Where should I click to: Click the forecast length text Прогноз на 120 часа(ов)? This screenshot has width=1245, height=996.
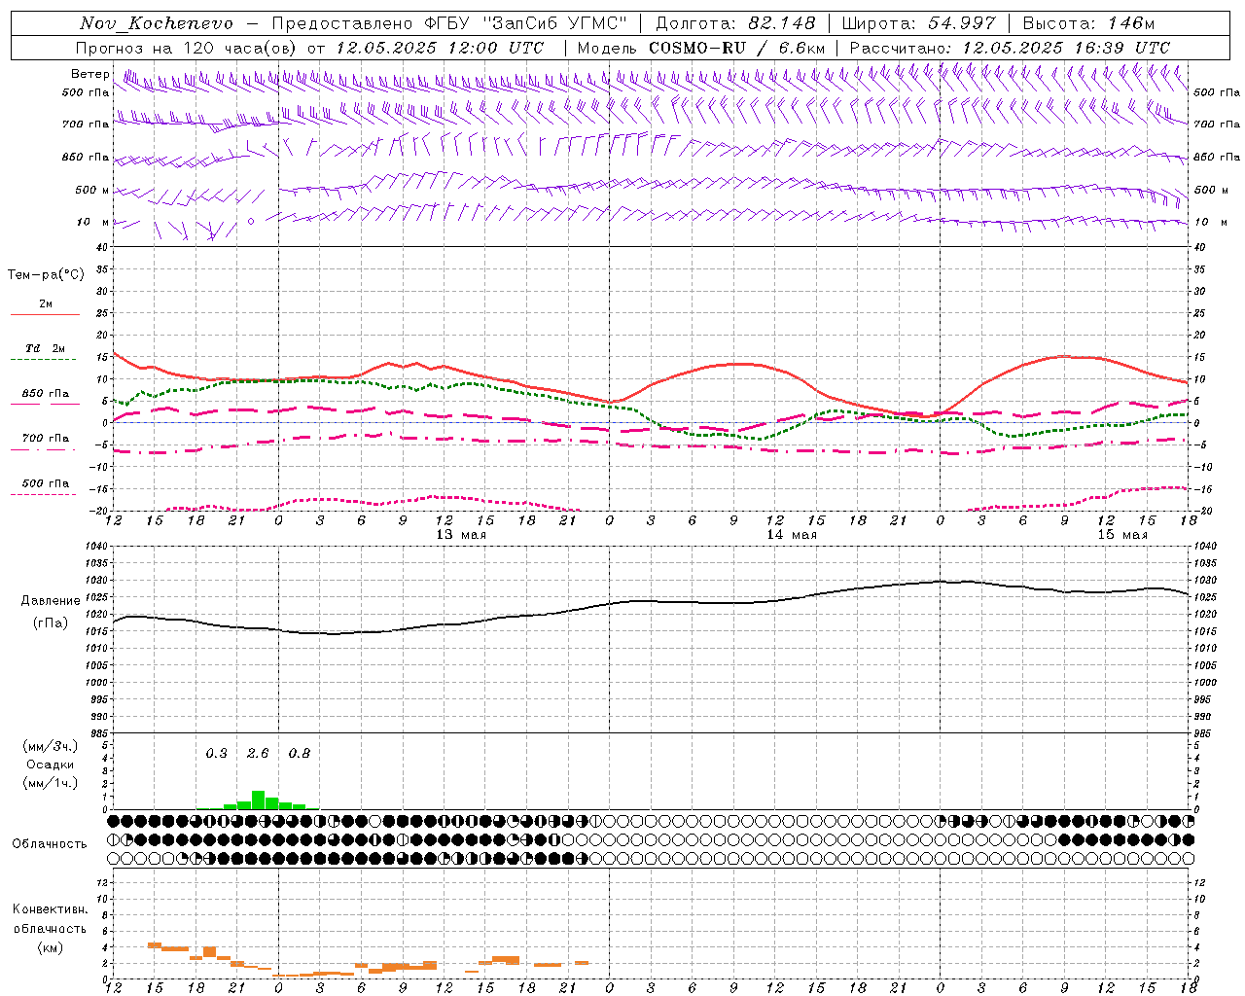pyautogui.click(x=187, y=48)
